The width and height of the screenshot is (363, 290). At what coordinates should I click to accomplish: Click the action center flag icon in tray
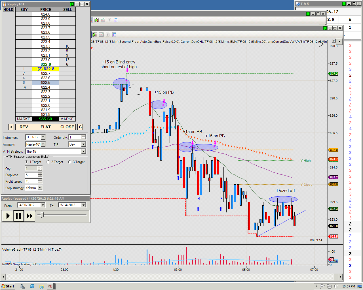click(323, 286)
